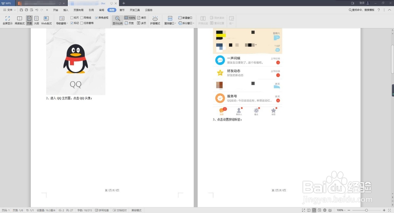Expand the arrow next to 文件
394x213 pixels.
tap(15, 10)
